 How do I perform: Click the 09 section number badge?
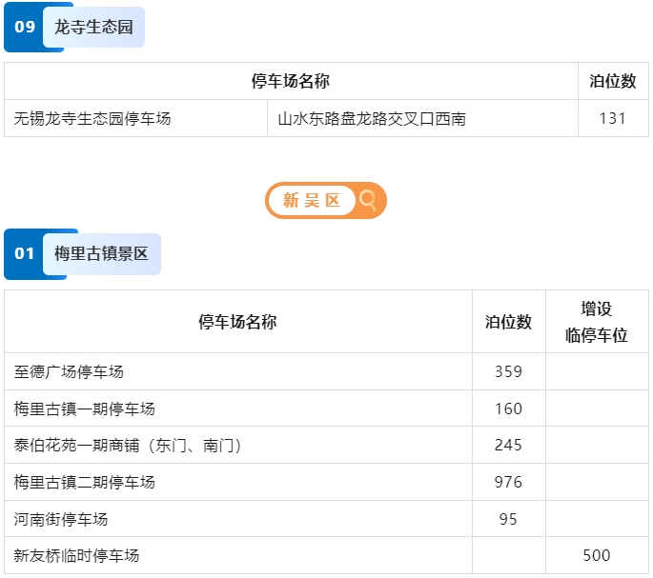(x=25, y=27)
